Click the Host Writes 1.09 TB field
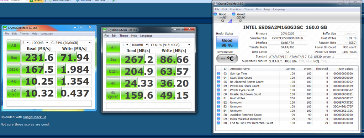 click(347, 38)
